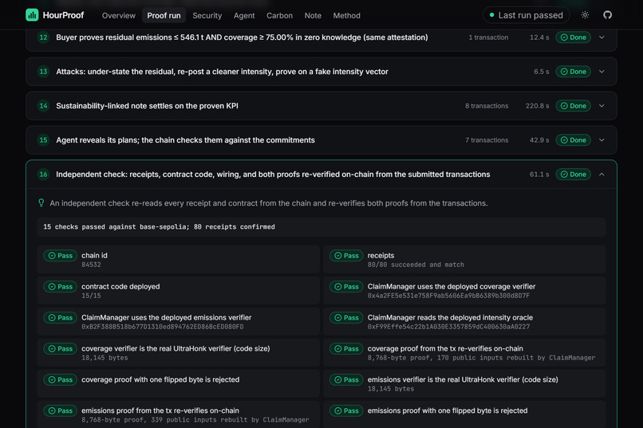Click the '15 checks passed against base-sepolia' summary
643x428 pixels.
click(159, 227)
